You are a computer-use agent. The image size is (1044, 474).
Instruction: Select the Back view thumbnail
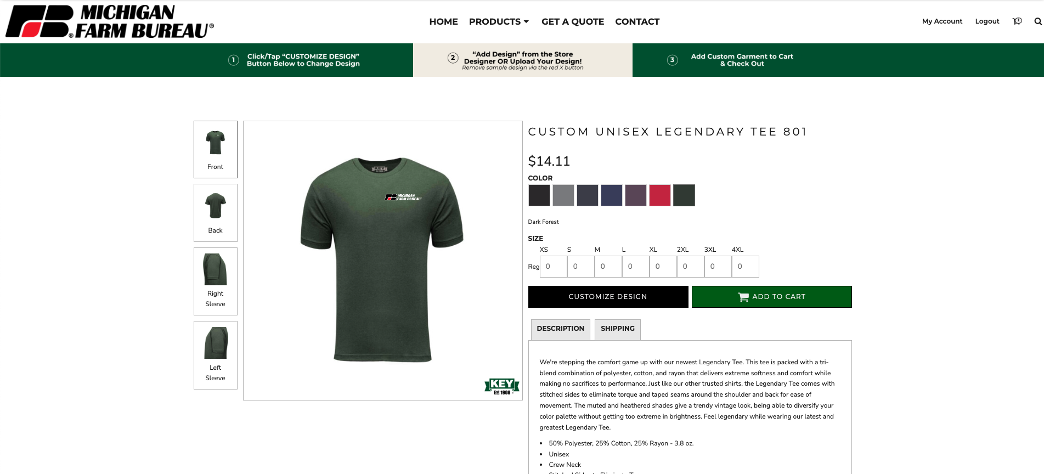pyautogui.click(x=216, y=213)
